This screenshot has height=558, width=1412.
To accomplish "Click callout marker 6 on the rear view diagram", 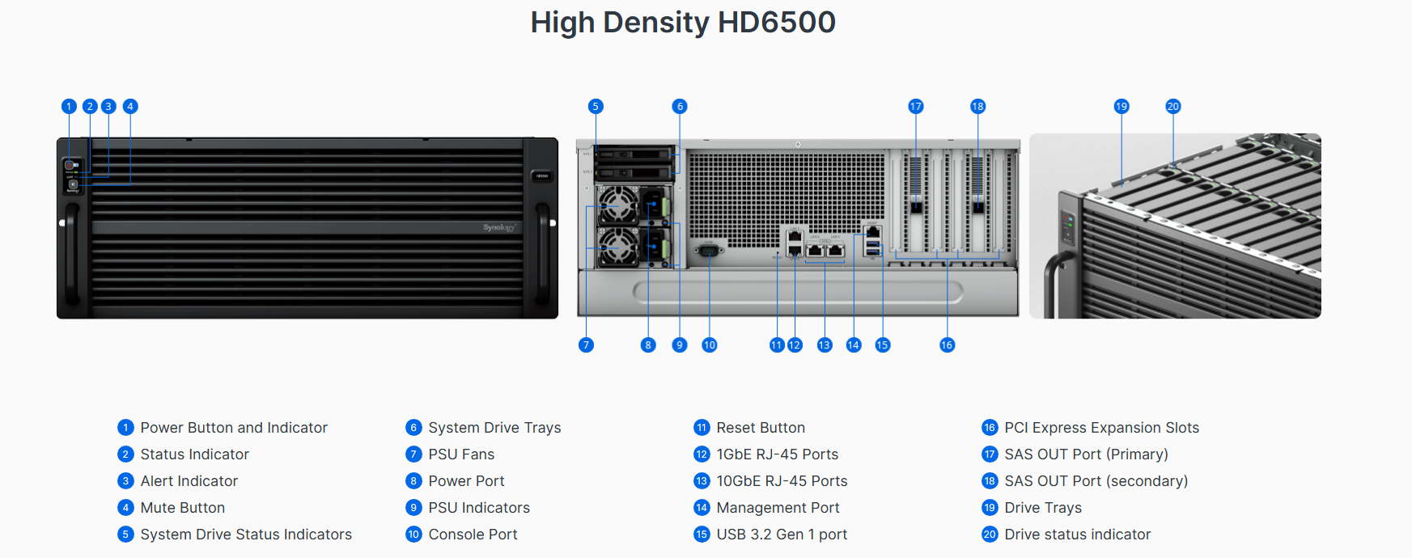I will [x=680, y=106].
